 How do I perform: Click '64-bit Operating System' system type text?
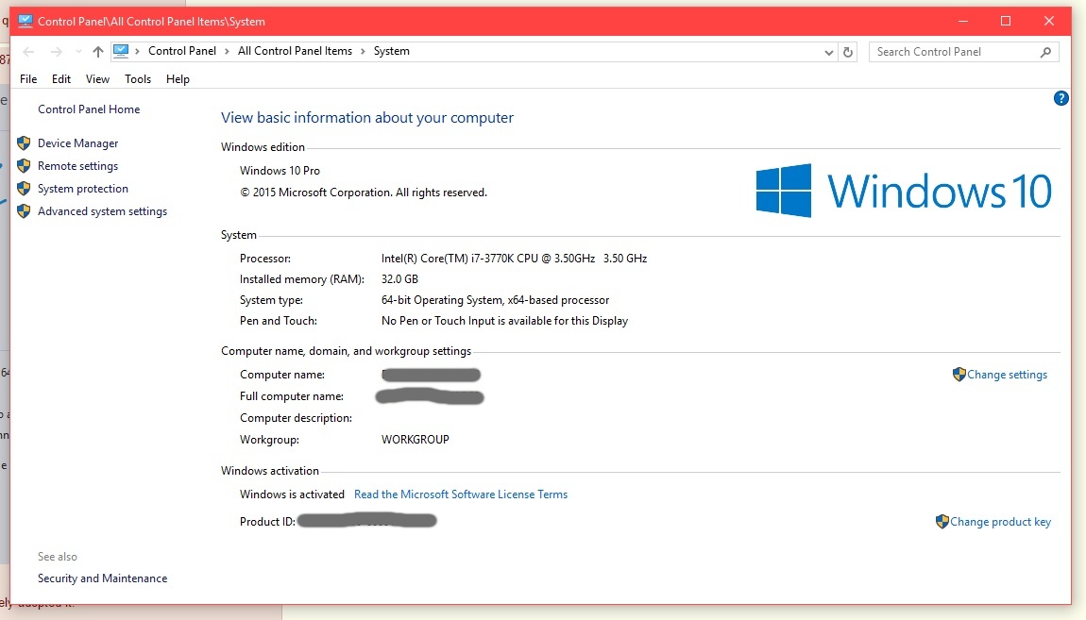[x=495, y=300]
